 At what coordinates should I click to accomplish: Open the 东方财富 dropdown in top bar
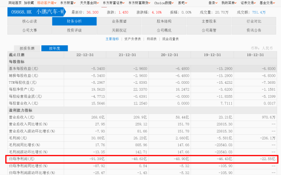pyautogui.click(x=68, y=3)
